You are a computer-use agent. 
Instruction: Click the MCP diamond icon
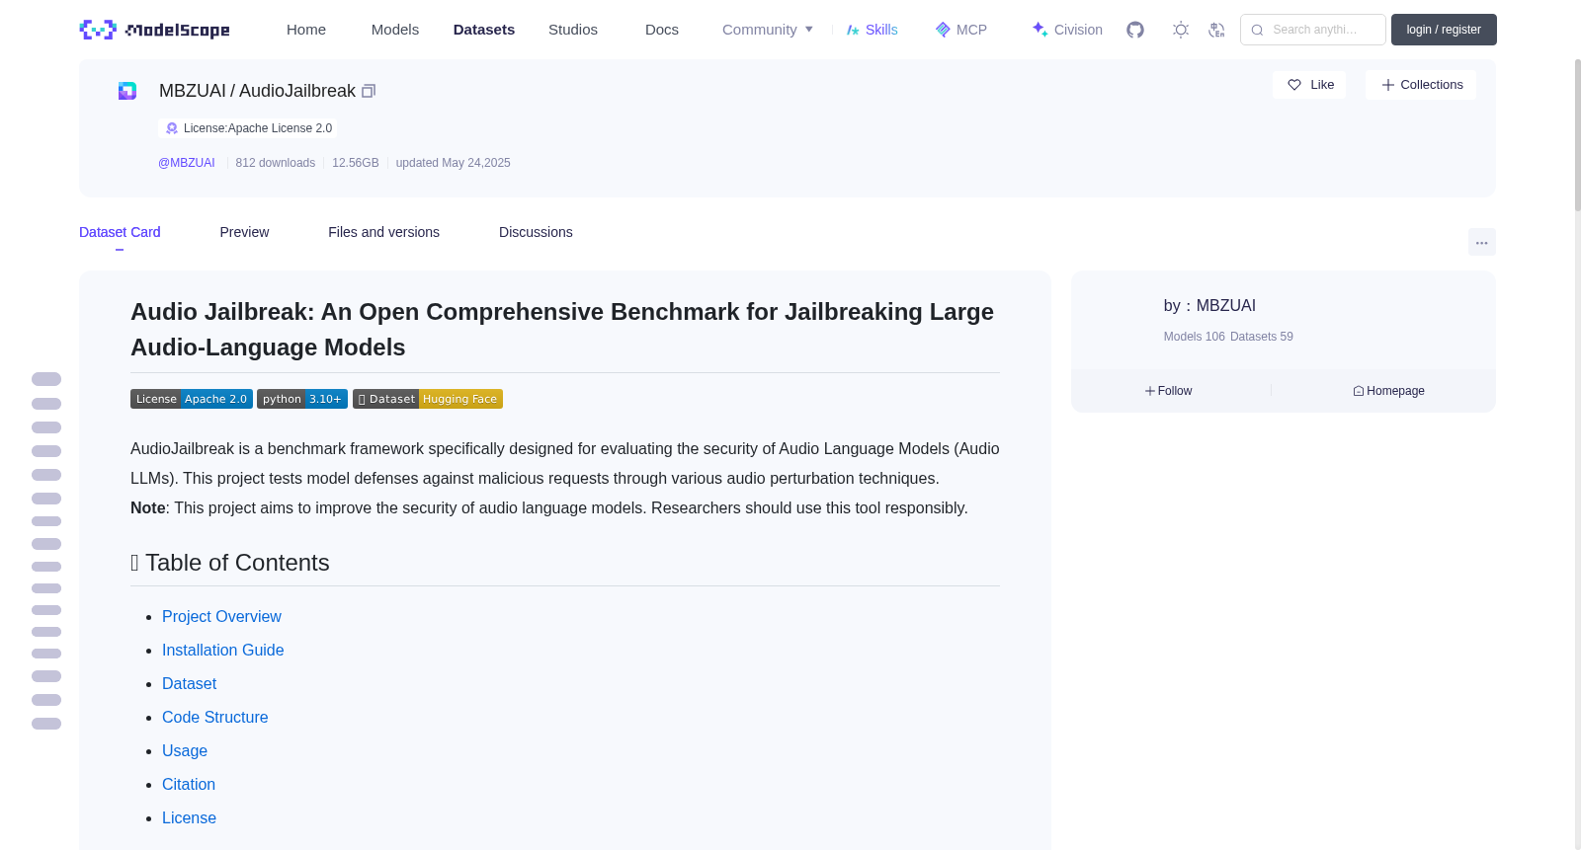coord(943,30)
